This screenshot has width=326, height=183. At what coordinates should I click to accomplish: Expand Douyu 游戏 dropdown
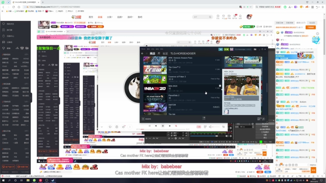coord(130,17)
